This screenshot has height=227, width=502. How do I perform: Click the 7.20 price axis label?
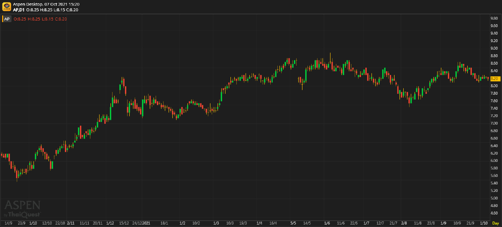point(494,116)
